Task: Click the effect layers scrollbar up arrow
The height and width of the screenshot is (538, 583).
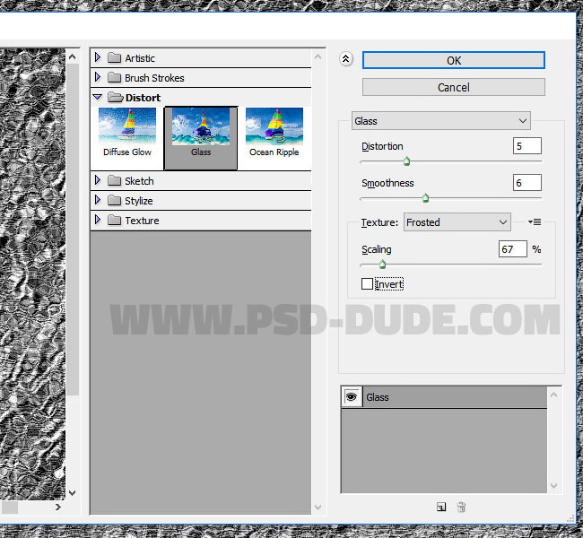Action: coord(553,395)
